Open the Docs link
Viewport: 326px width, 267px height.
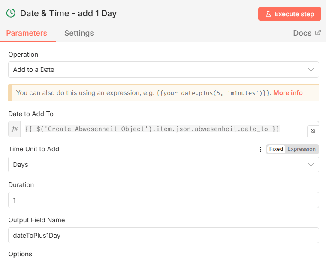tap(302, 33)
